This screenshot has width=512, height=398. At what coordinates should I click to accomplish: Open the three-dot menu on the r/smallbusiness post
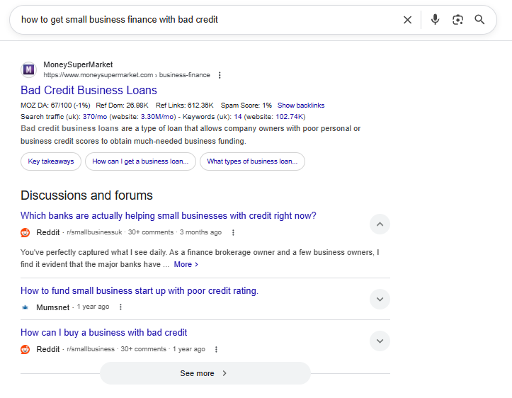tap(216, 349)
